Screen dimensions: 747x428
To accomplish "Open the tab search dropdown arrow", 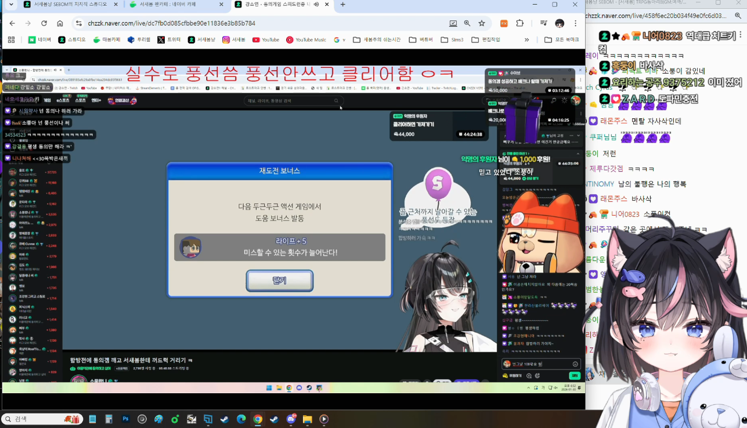I will coord(11,5).
